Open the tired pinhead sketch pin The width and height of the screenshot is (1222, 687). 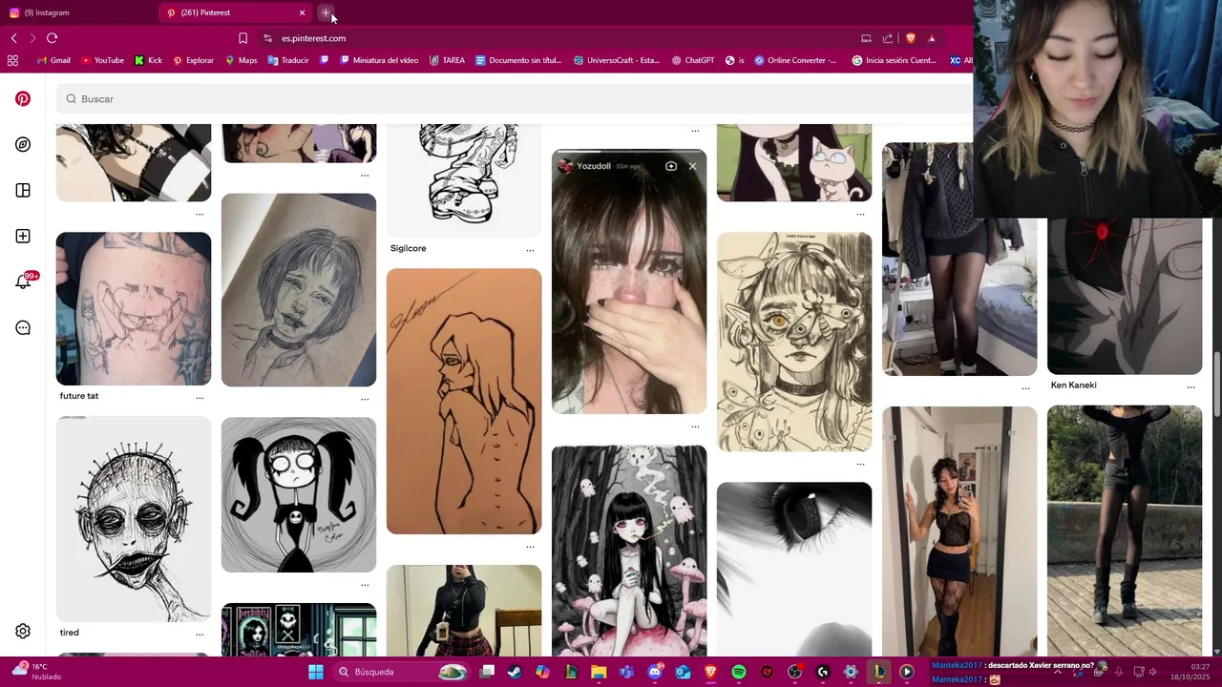click(134, 518)
